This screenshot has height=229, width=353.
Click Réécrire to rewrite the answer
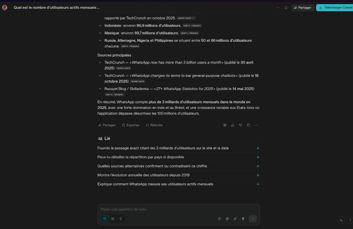[x=154, y=125]
